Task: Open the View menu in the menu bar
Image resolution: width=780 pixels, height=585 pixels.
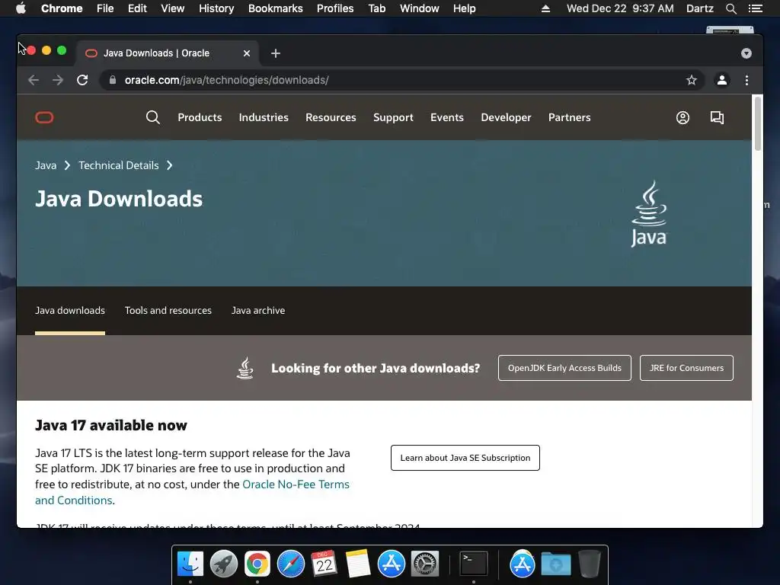Action: coord(173,8)
